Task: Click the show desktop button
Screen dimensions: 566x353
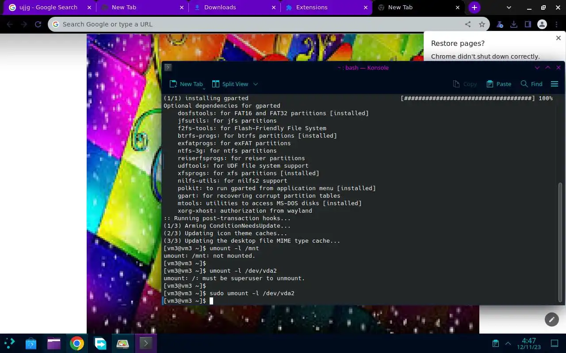Action: (555, 343)
